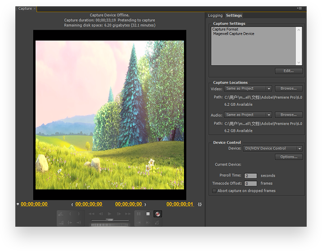Click the Rewind button
The image size is (322, 251).
coord(92,214)
